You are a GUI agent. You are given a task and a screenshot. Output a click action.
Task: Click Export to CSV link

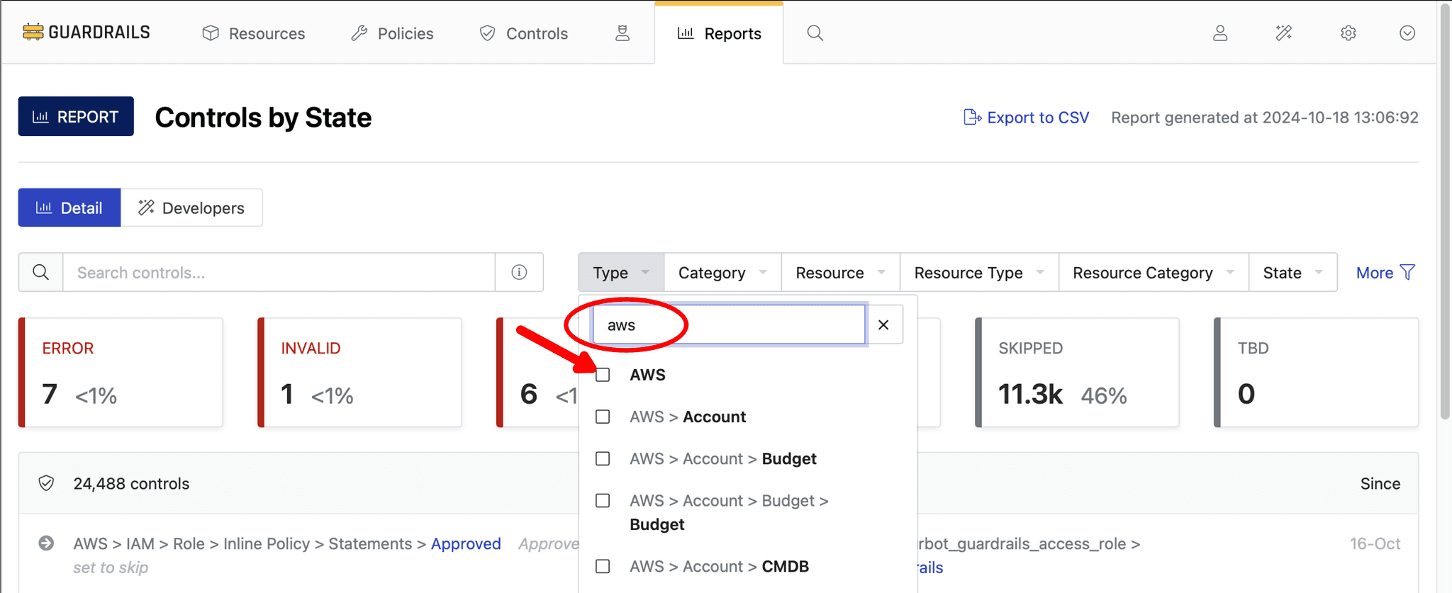1026,118
